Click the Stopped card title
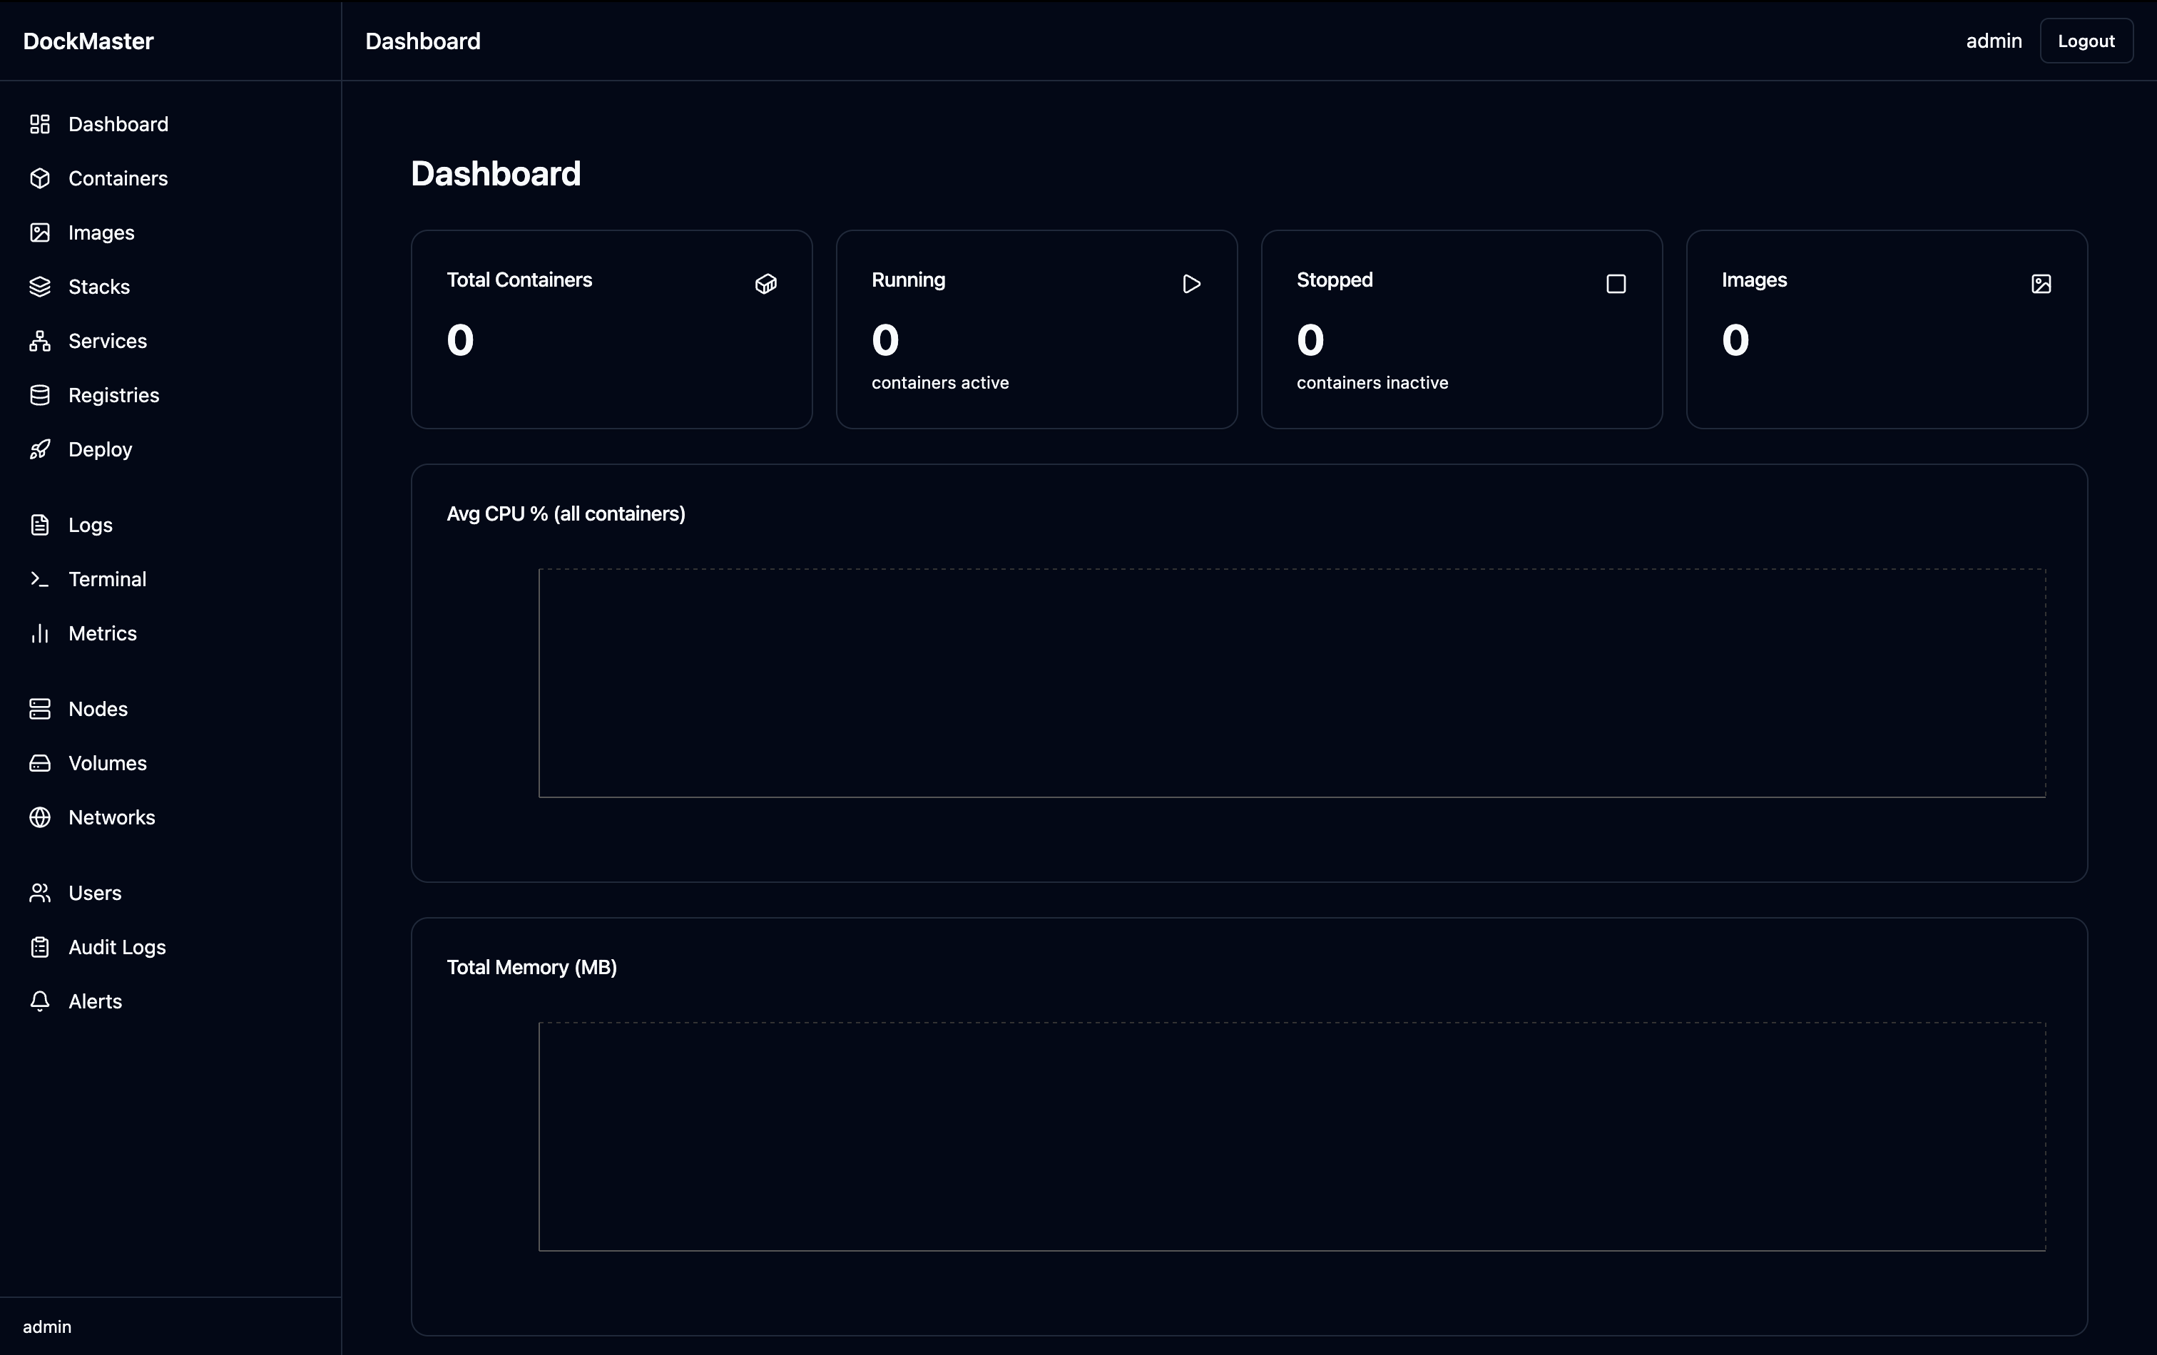 (1335, 280)
